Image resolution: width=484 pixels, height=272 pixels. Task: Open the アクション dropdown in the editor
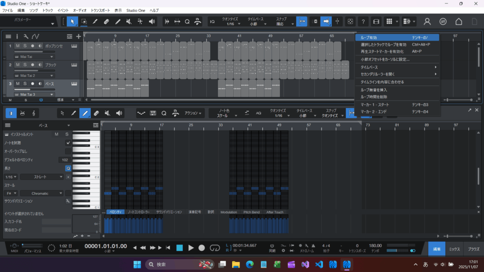coord(194,113)
